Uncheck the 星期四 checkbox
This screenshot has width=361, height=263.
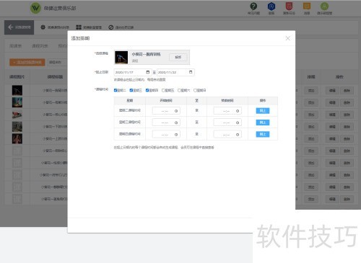click(x=147, y=90)
